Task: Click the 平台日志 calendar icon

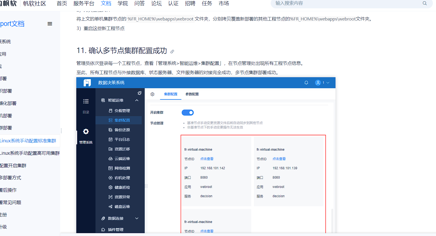Action: click(x=110, y=139)
